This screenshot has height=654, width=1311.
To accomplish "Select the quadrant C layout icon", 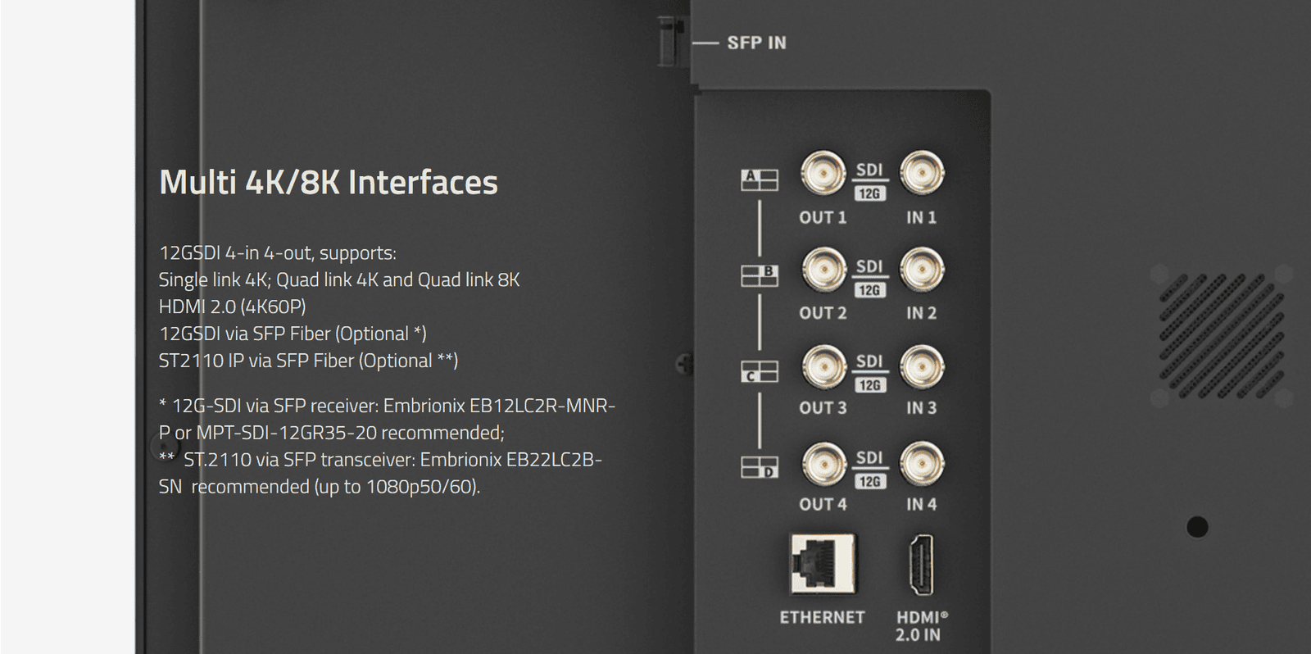I will (x=759, y=372).
